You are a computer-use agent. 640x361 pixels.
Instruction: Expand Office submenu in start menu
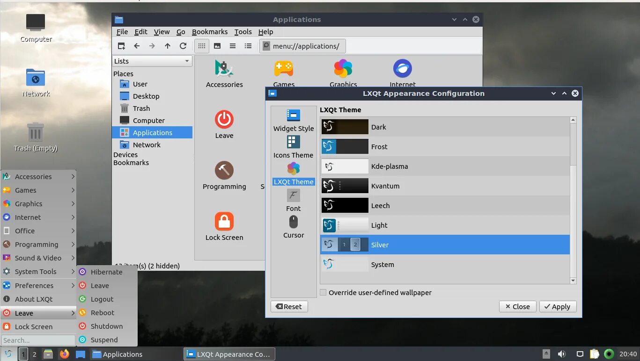point(38,231)
